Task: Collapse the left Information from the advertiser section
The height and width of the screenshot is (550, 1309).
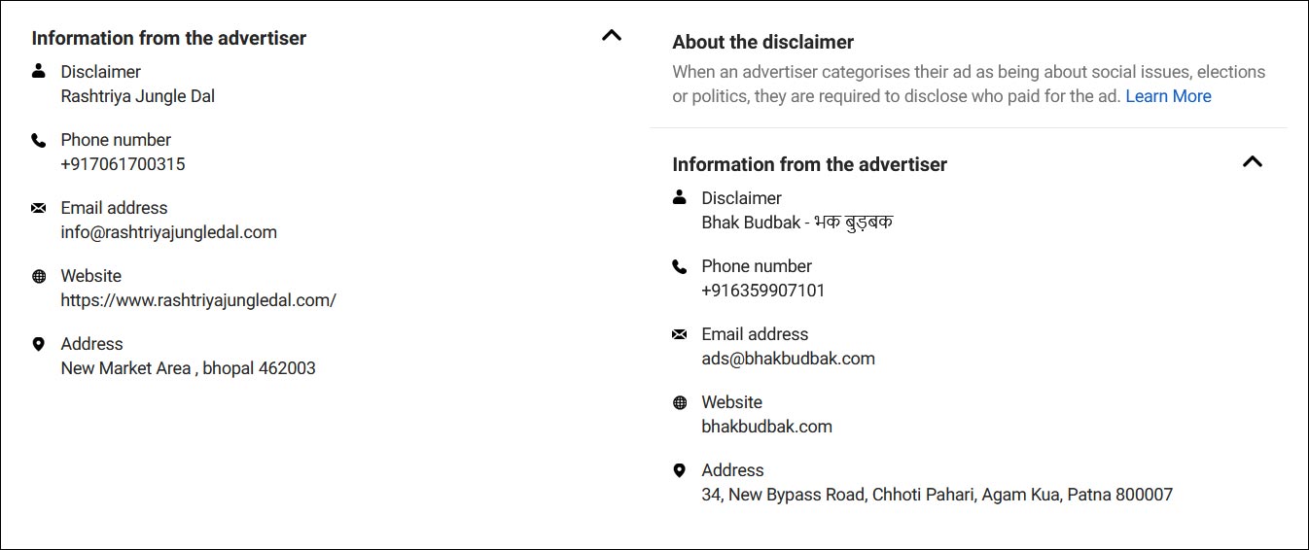Action: click(x=611, y=36)
